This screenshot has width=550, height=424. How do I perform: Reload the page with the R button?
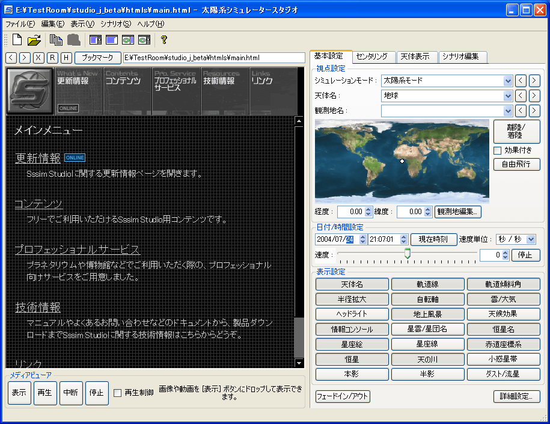52,58
